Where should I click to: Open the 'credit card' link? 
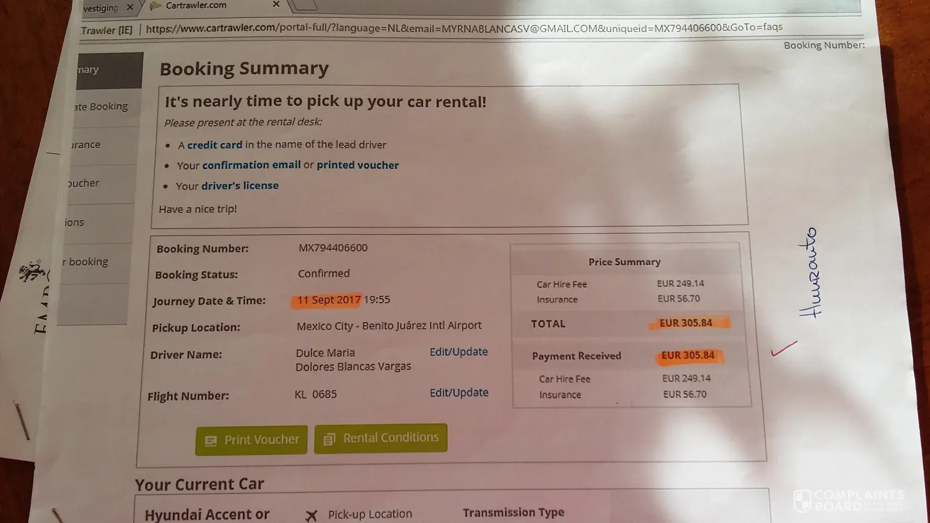[214, 145]
